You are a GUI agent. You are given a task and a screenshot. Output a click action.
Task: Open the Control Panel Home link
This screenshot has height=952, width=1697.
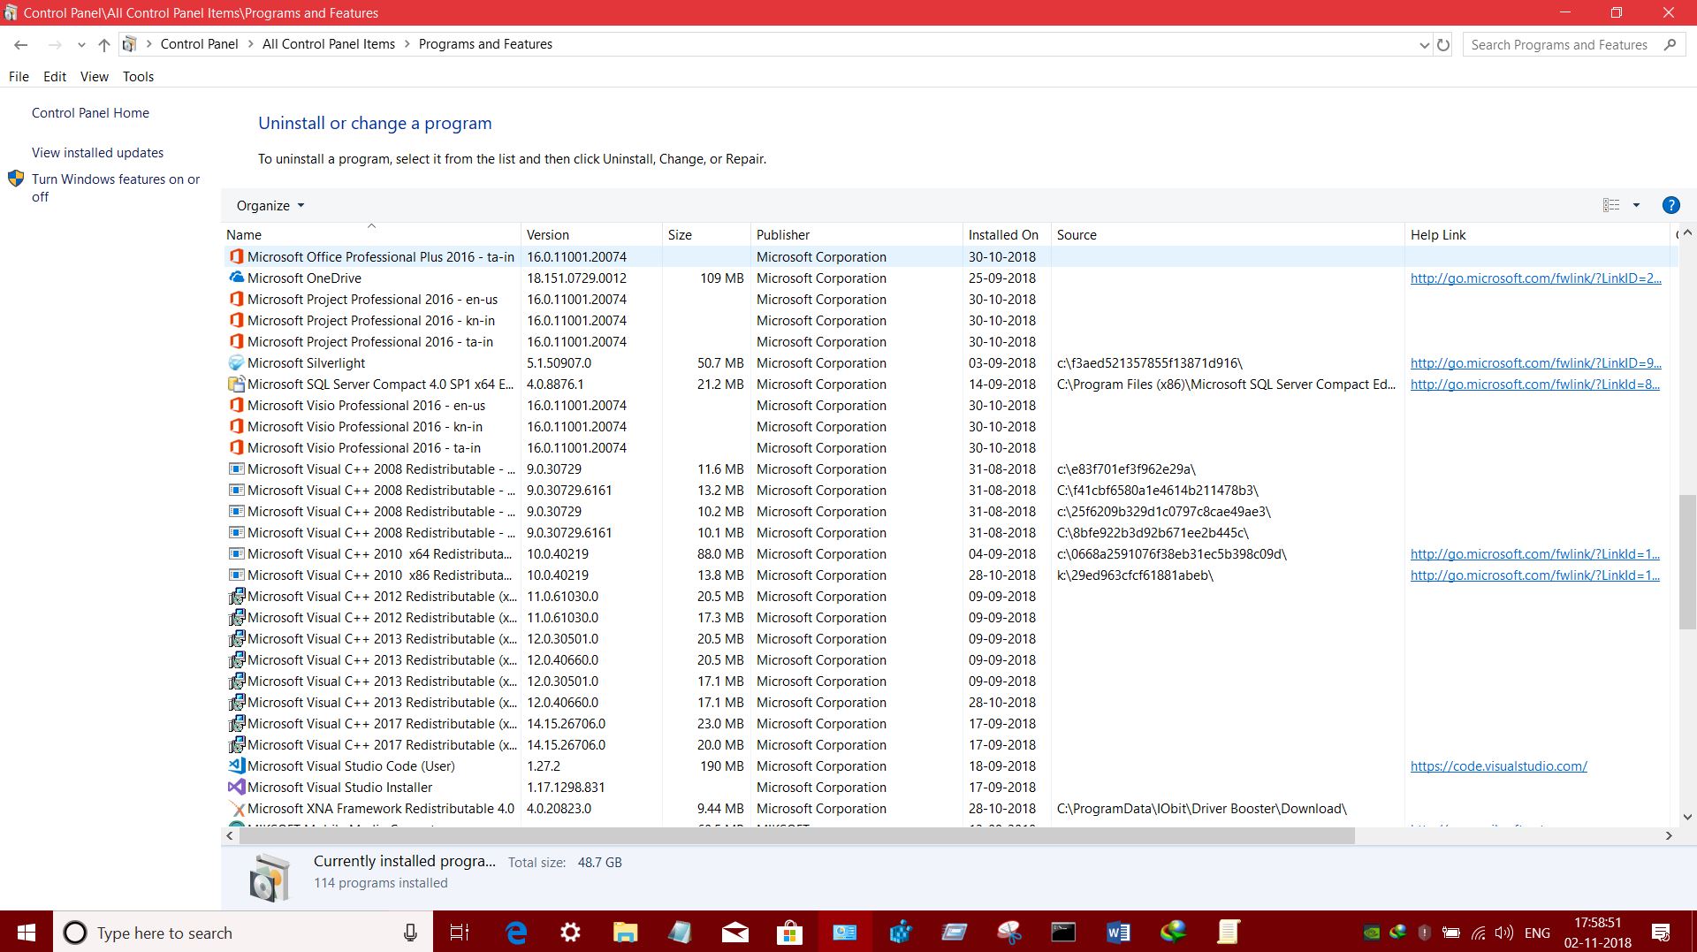(x=90, y=113)
